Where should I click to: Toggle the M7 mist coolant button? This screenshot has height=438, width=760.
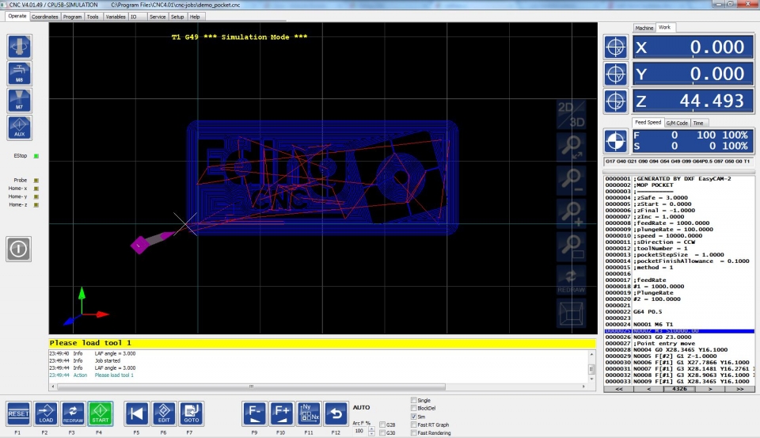click(19, 101)
